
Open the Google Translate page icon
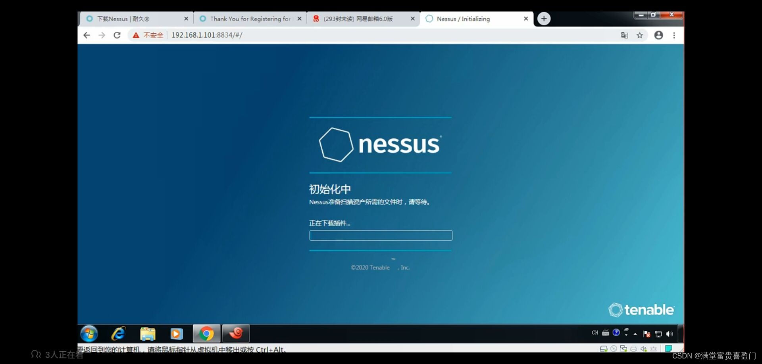click(624, 35)
